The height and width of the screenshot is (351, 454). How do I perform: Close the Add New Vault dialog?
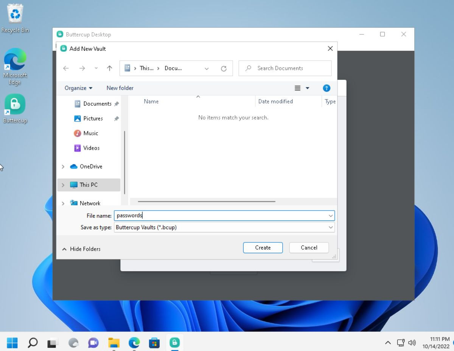coord(330,48)
